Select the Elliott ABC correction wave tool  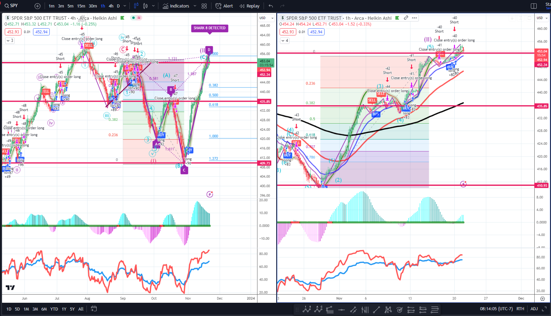click(x=319, y=310)
